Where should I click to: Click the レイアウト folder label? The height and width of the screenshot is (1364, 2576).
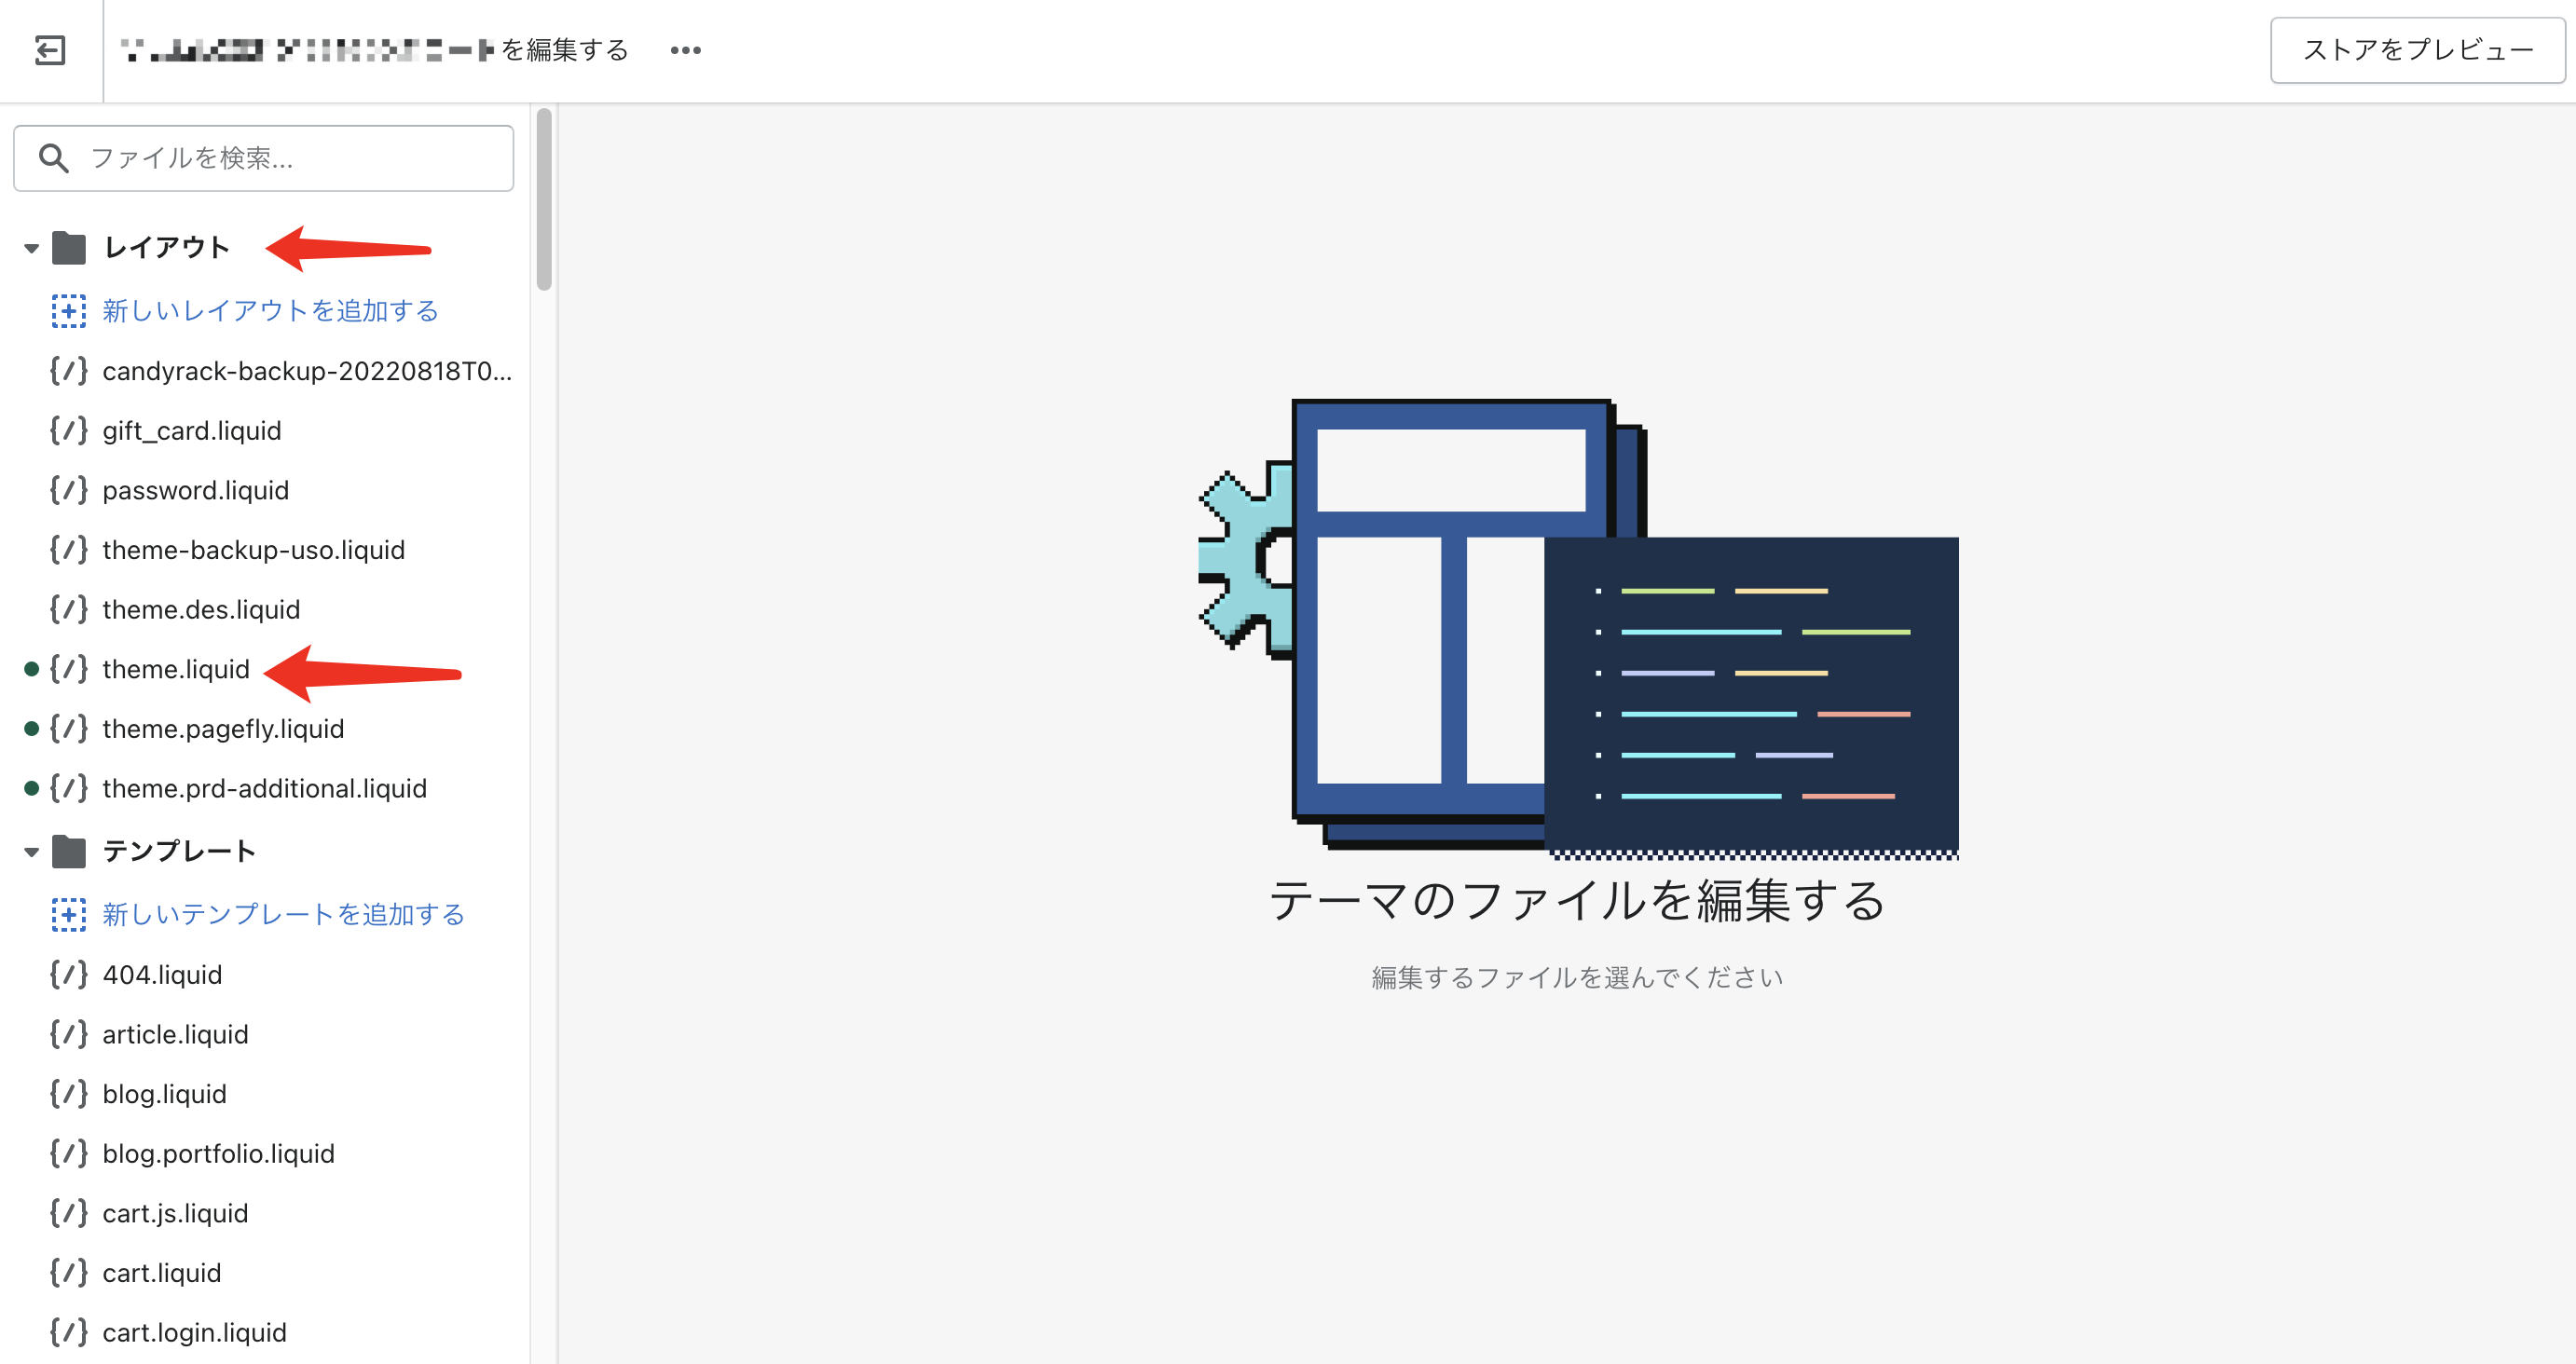point(167,247)
